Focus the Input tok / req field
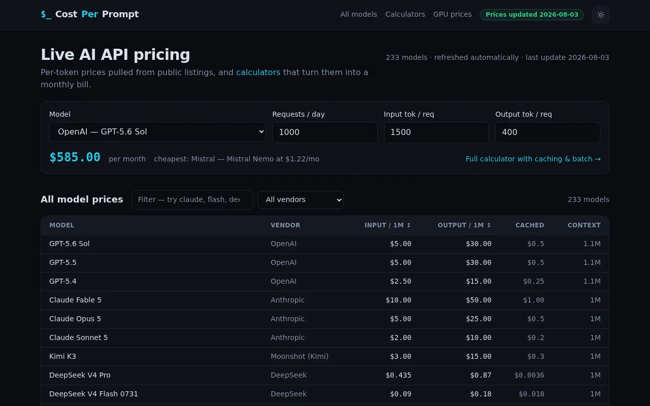 pos(436,132)
